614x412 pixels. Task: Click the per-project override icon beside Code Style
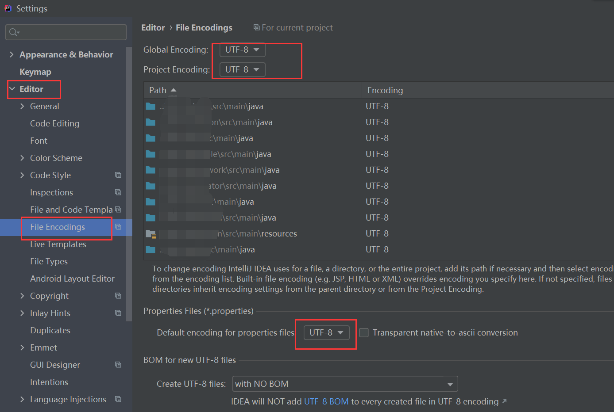(118, 175)
